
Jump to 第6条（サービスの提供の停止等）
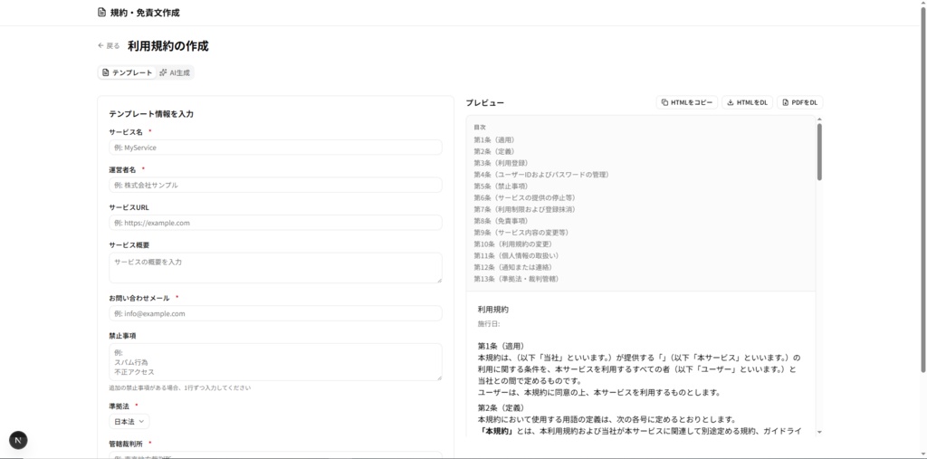coord(525,197)
